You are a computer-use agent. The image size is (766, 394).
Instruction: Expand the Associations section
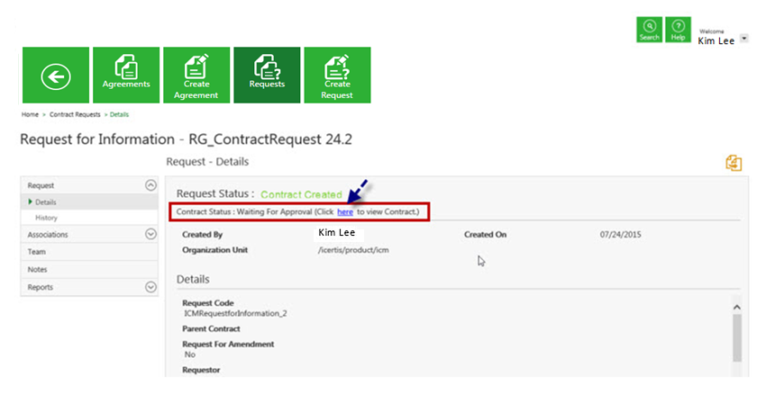[150, 235]
